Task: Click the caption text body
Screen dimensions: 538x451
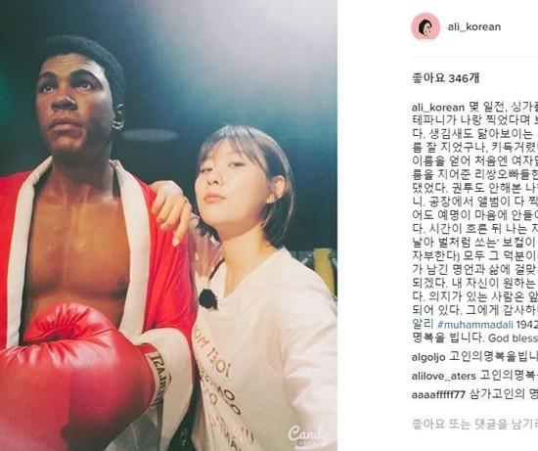Action: [x=474, y=221]
